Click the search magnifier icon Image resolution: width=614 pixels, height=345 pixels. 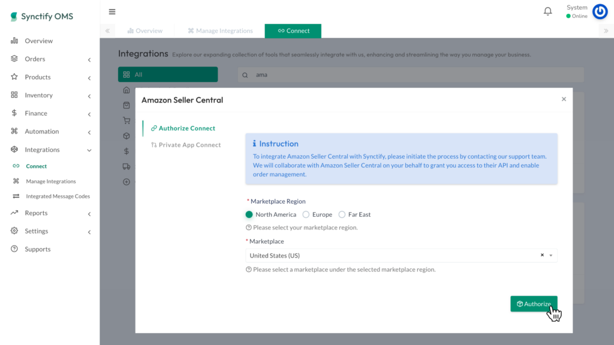pyautogui.click(x=245, y=75)
